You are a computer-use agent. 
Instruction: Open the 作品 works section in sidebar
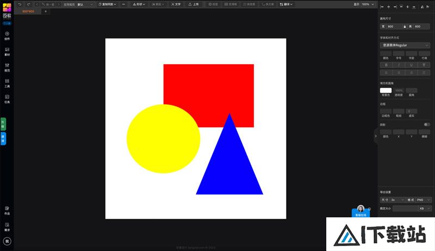[x=7, y=211]
